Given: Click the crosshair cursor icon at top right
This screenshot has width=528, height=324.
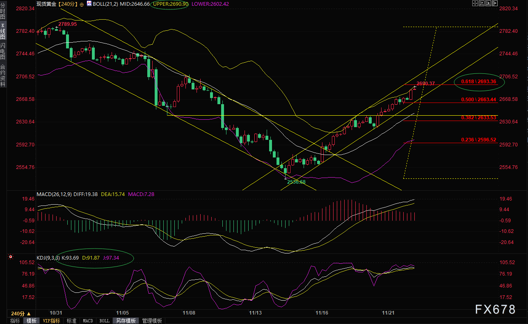Looking at the screenshot, I should [x=475, y=3].
